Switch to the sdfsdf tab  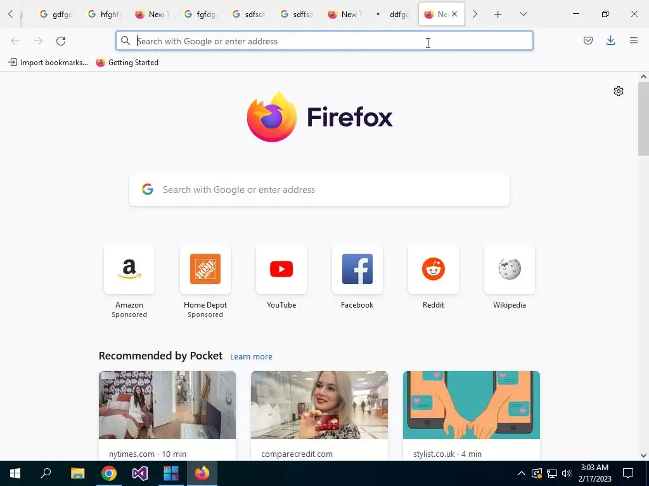point(249,15)
